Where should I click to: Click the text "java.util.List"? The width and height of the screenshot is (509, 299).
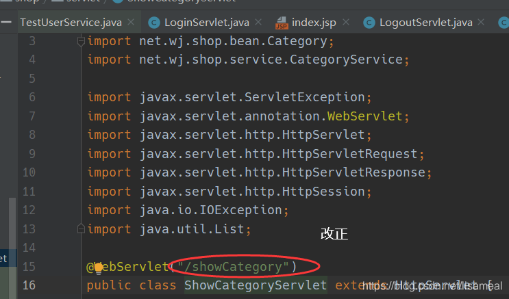click(192, 229)
